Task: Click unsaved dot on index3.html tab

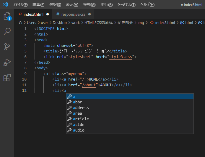Action: (48, 14)
